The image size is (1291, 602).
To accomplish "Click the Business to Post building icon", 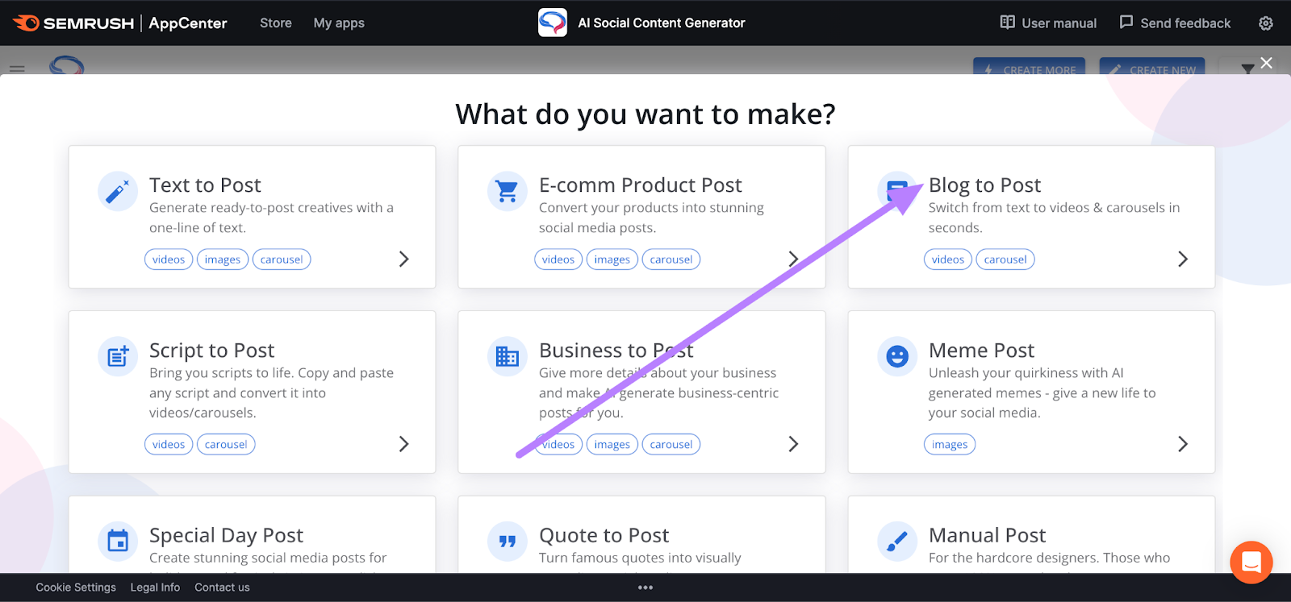I will pos(508,356).
